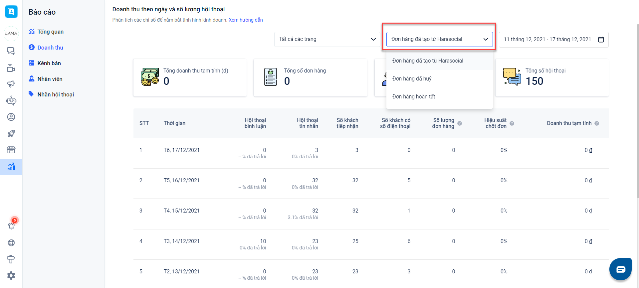The height and width of the screenshot is (288, 639).
Task: Open the live chat support bubble
Action: [x=620, y=269]
